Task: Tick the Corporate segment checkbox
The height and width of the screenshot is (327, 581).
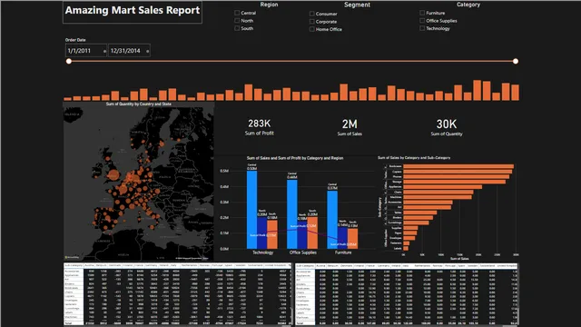Action: click(312, 22)
